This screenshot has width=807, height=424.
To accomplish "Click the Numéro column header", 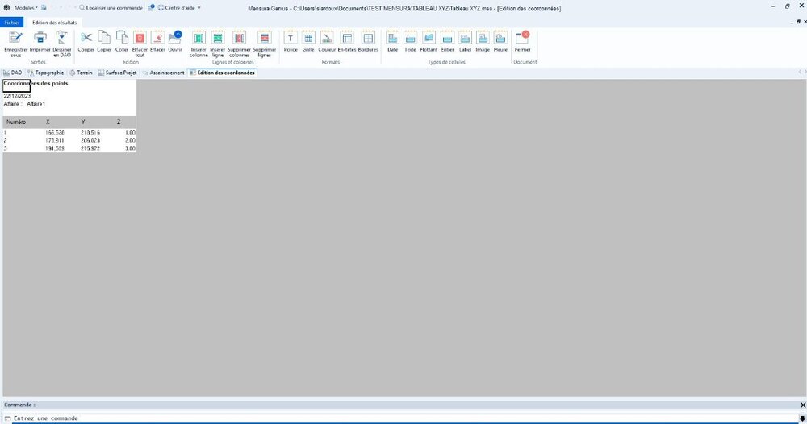I will click(x=16, y=123).
